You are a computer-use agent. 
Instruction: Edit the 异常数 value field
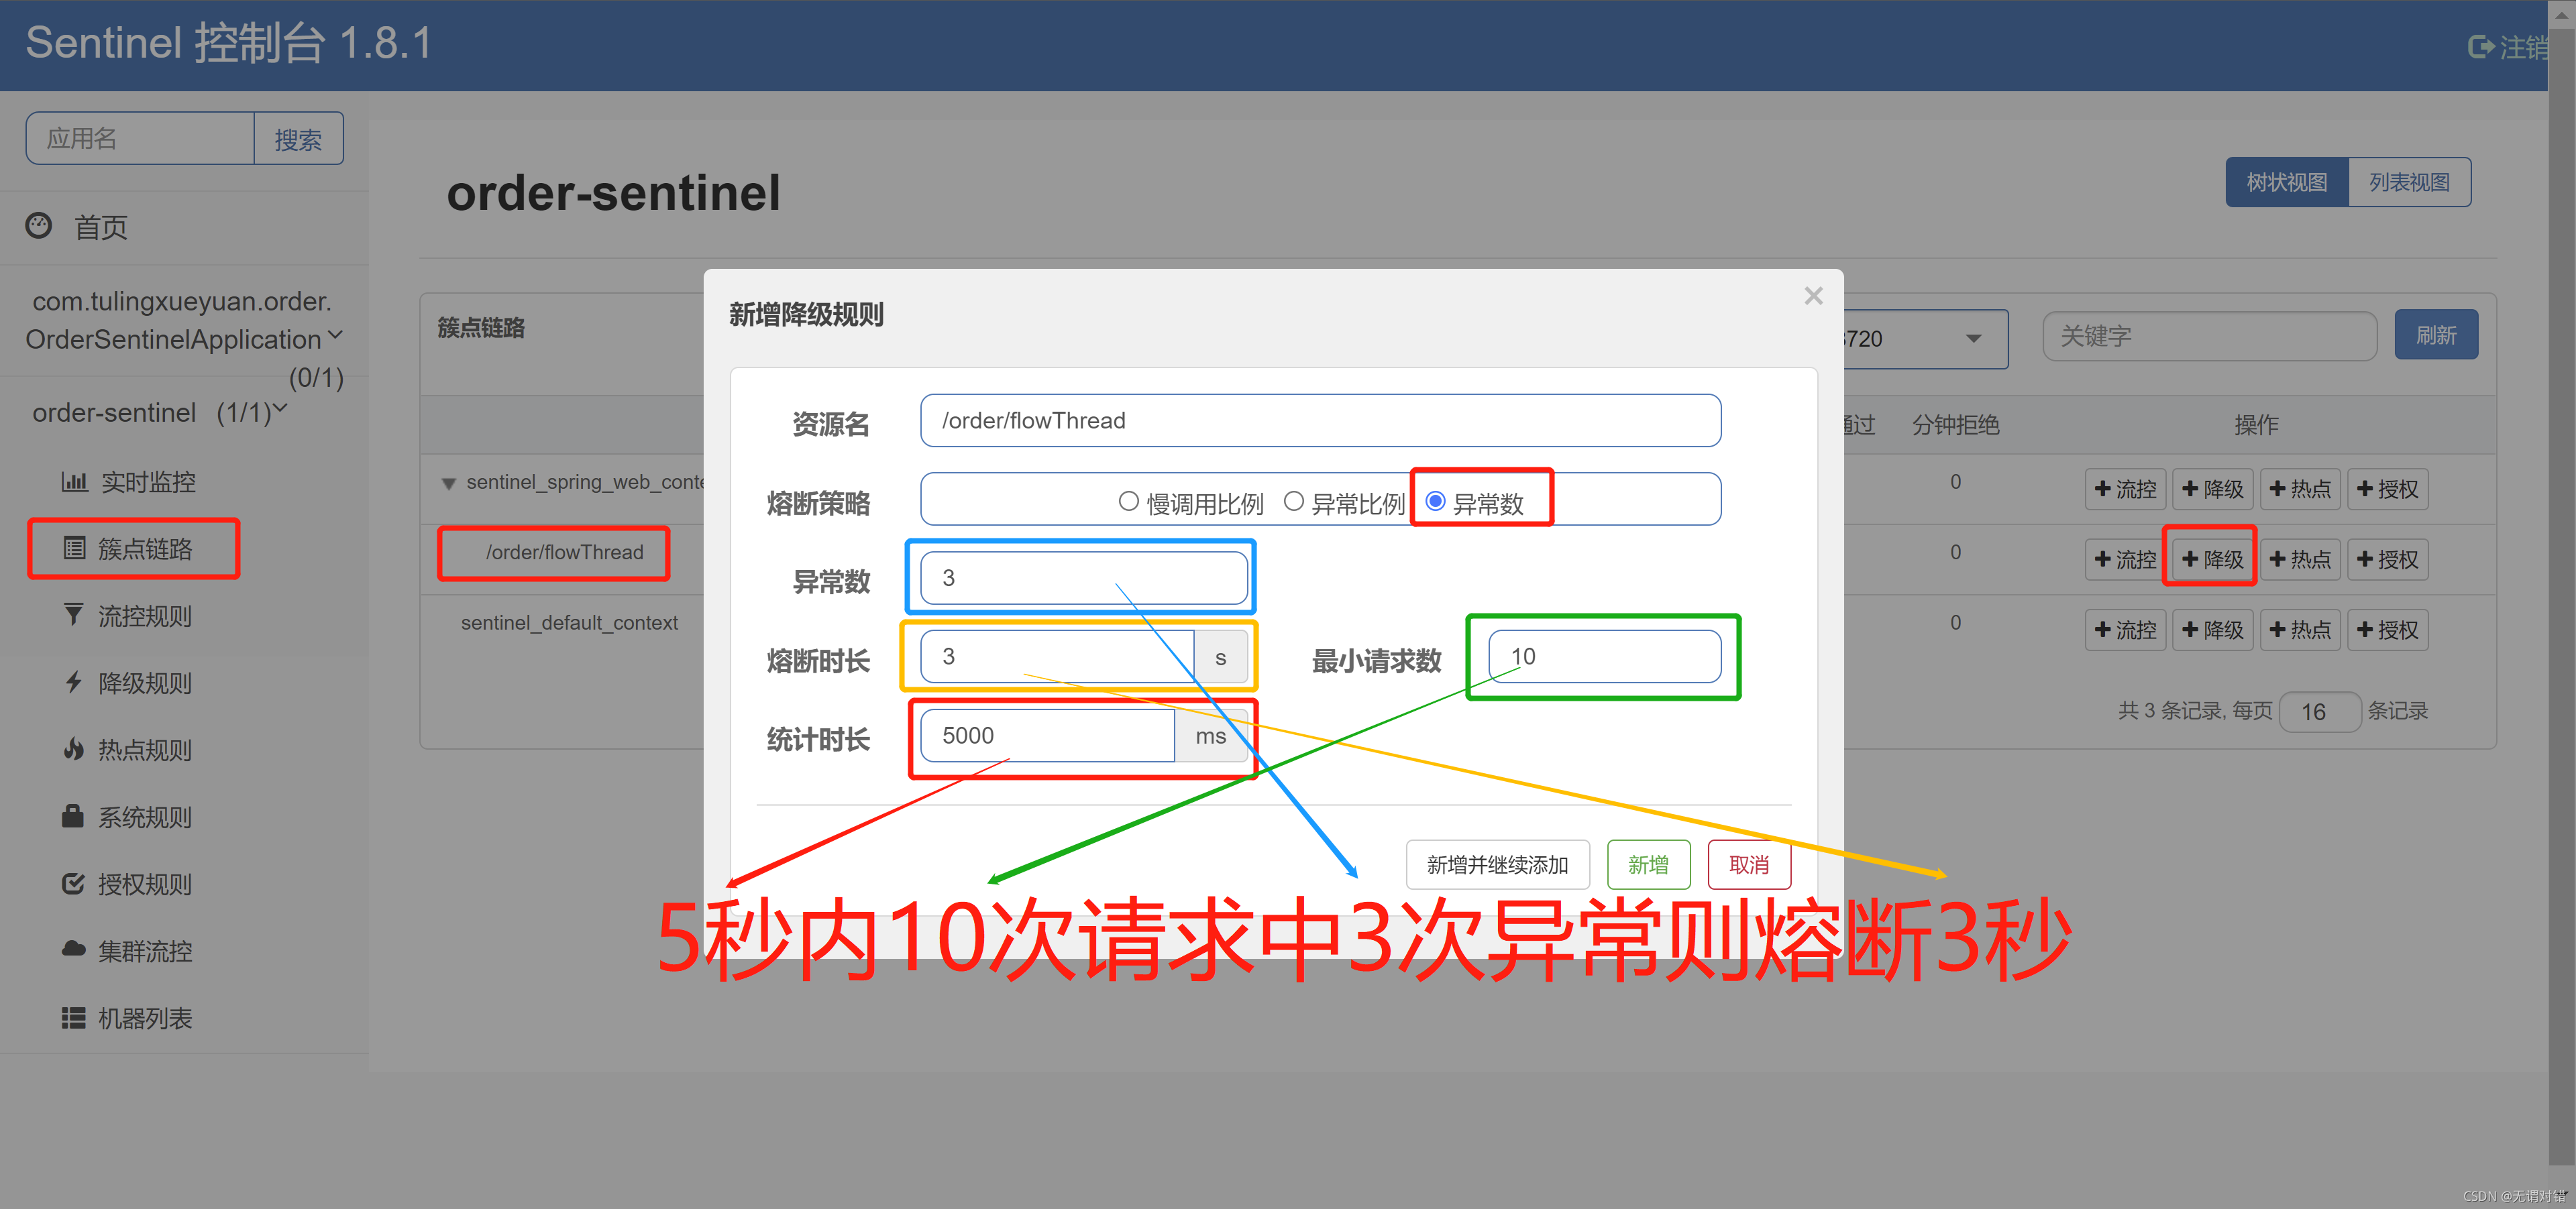coord(1083,577)
